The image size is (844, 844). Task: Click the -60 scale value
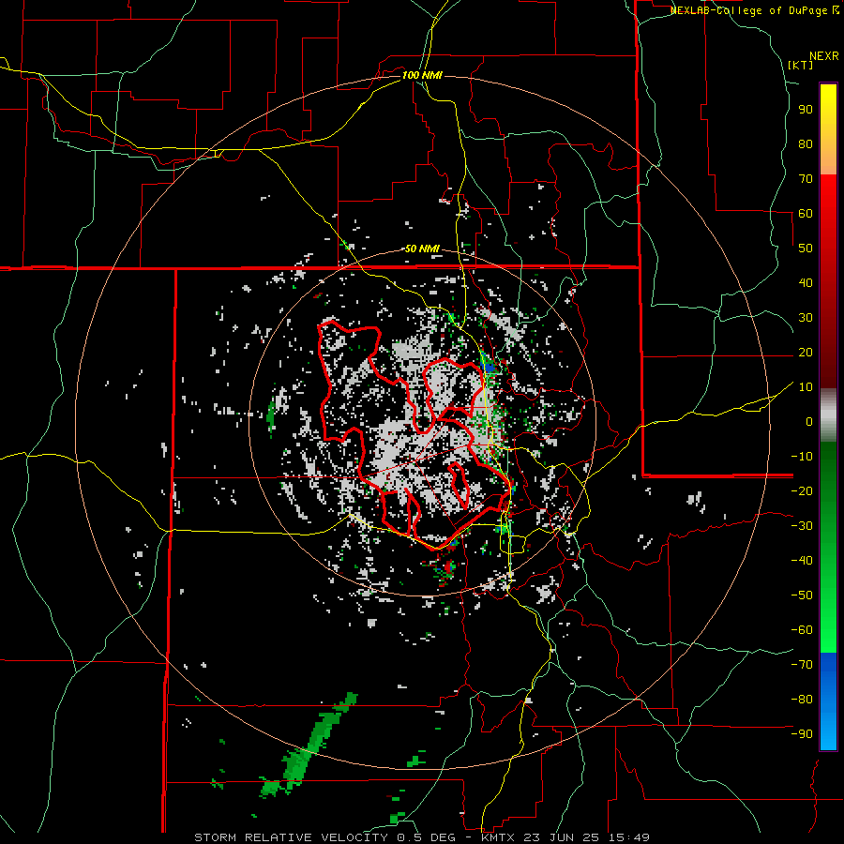point(802,630)
